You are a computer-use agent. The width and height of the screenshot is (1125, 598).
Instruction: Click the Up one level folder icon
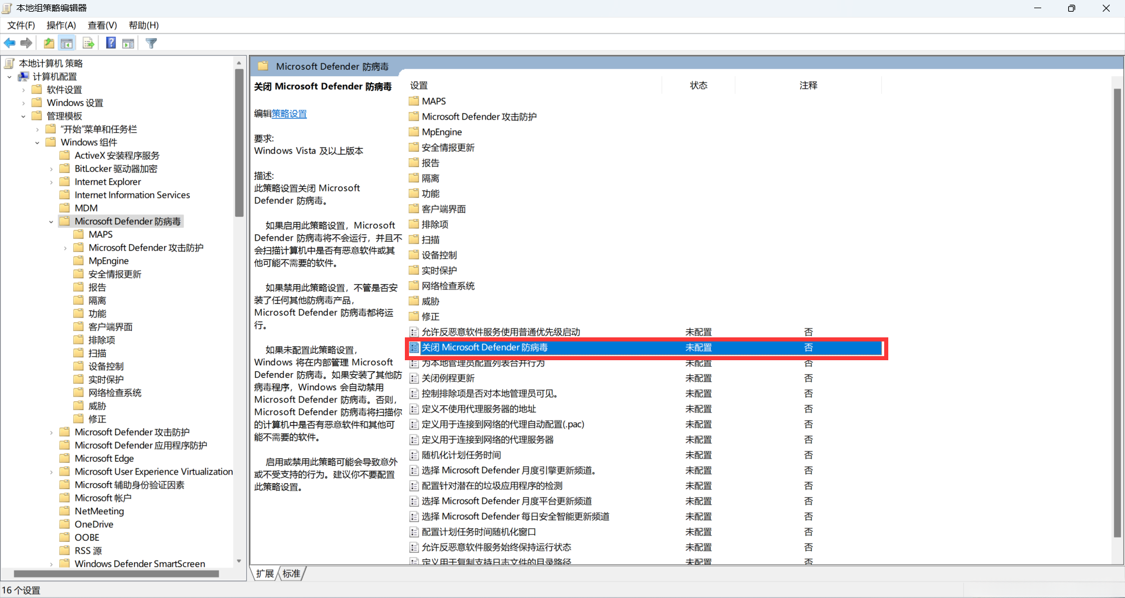(49, 43)
